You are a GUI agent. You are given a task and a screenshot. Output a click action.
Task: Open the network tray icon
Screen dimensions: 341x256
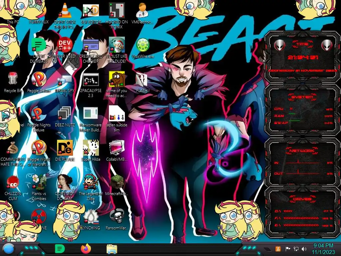[x=296, y=249]
